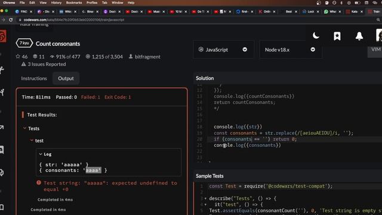Collapse the Log section
Image resolution: width=382 pixels, height=215 pixels.
[41, 154]
